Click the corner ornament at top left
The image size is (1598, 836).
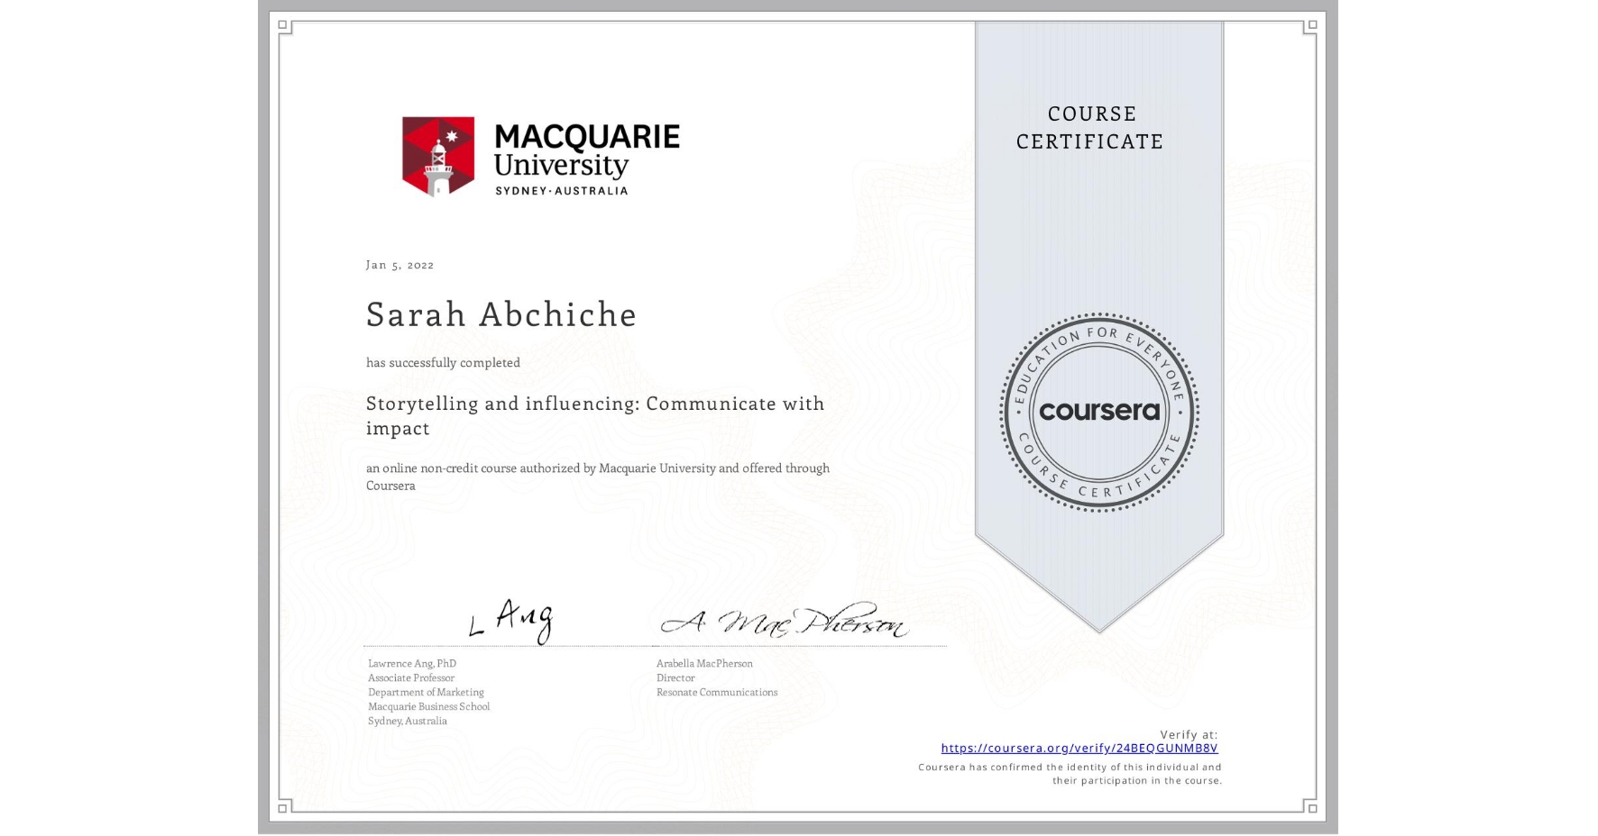pos(282,24)
